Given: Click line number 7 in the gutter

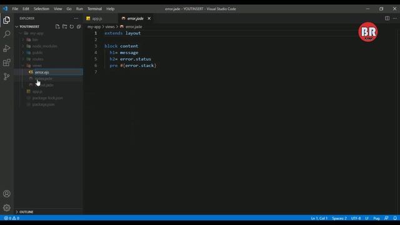Looking at the screenshot, I should tap(96, 72).
